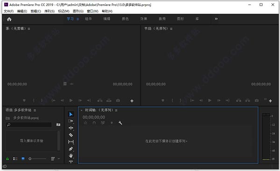This screenshot has height=171, width=280.
Task: Open the Learning workspace menu icon
Action: [77, 19]
